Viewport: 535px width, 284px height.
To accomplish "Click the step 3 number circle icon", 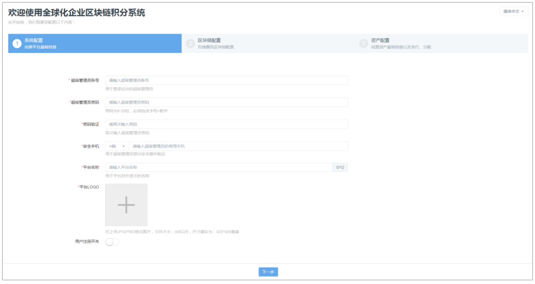I will (363, 43).
